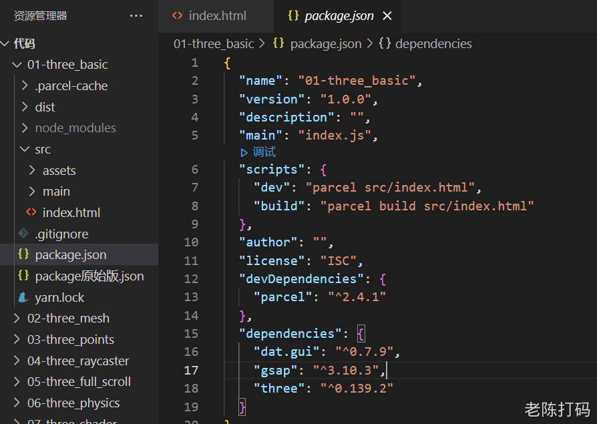
Task: Select the package.json editor tab
Action: click(339, 16)
